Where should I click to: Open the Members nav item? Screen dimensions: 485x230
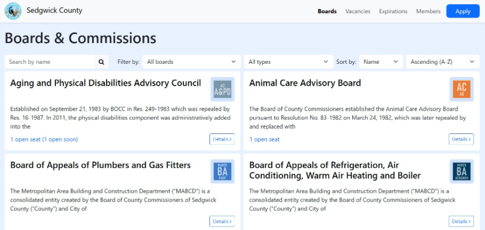click(428, 11)
